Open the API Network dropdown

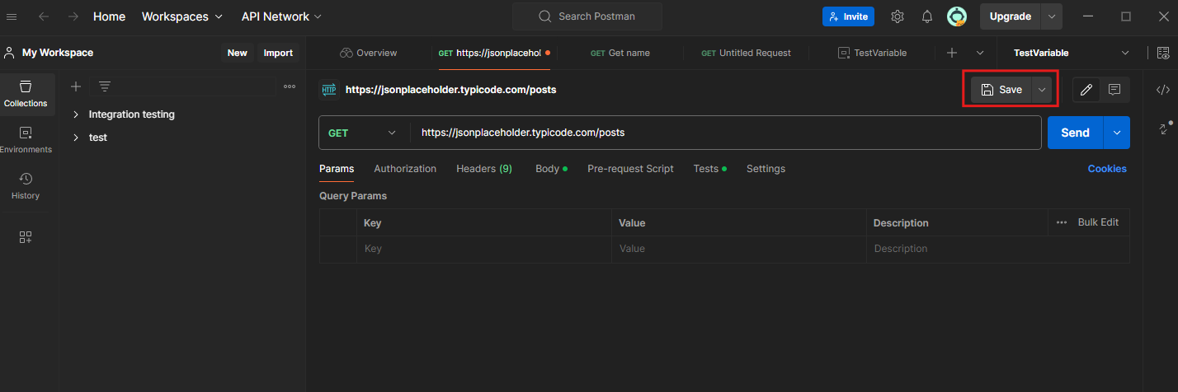282,16
